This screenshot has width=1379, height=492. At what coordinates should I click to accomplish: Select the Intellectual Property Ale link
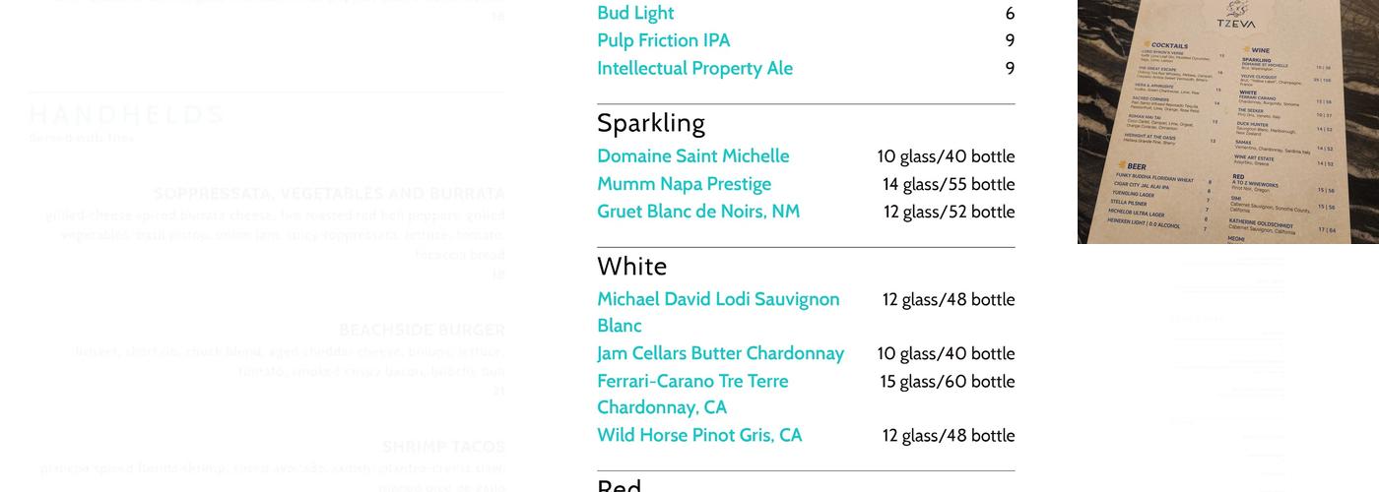tap(694, 68)
